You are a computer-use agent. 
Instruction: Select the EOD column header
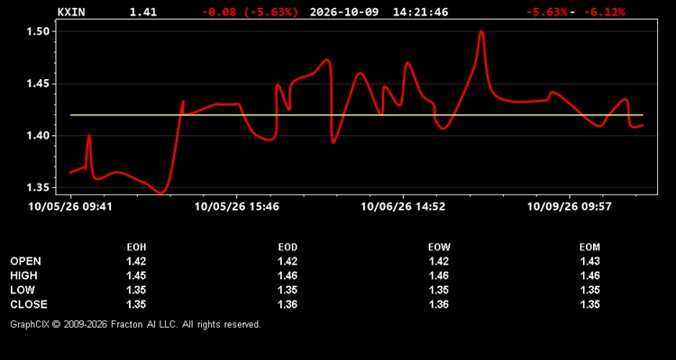[x=288, y=247]
